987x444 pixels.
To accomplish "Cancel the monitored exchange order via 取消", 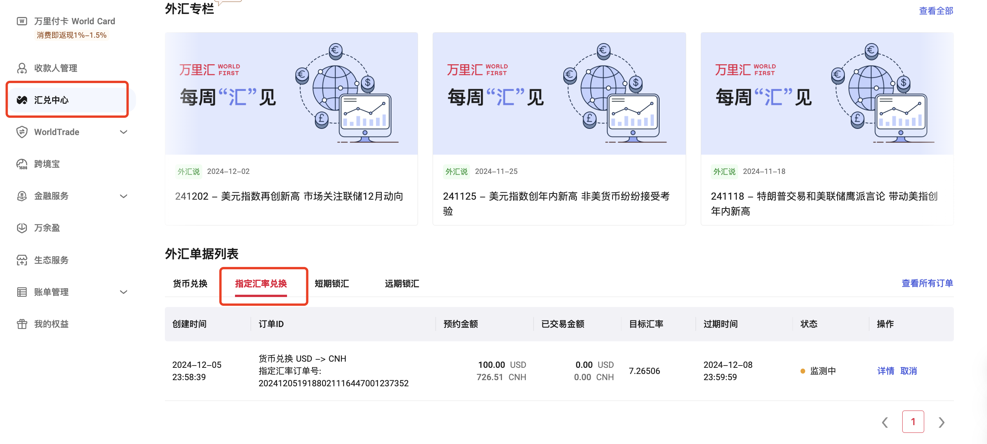I will (x=909, y=371).
